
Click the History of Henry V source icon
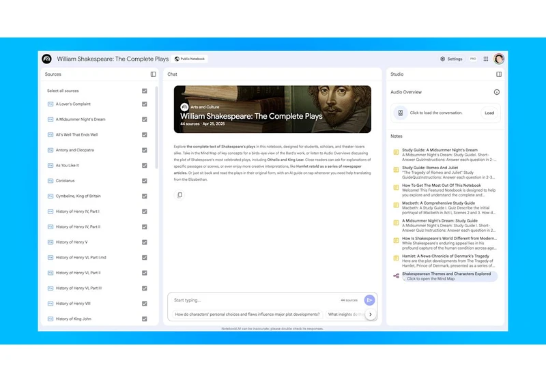51,242
